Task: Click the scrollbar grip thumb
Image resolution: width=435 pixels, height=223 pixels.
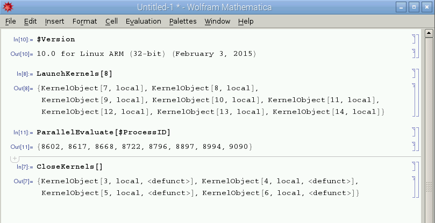Action: pos(429,187)
